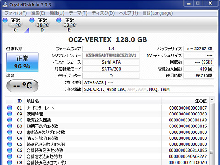Open the ディスク(D) menu

[103, 13]
